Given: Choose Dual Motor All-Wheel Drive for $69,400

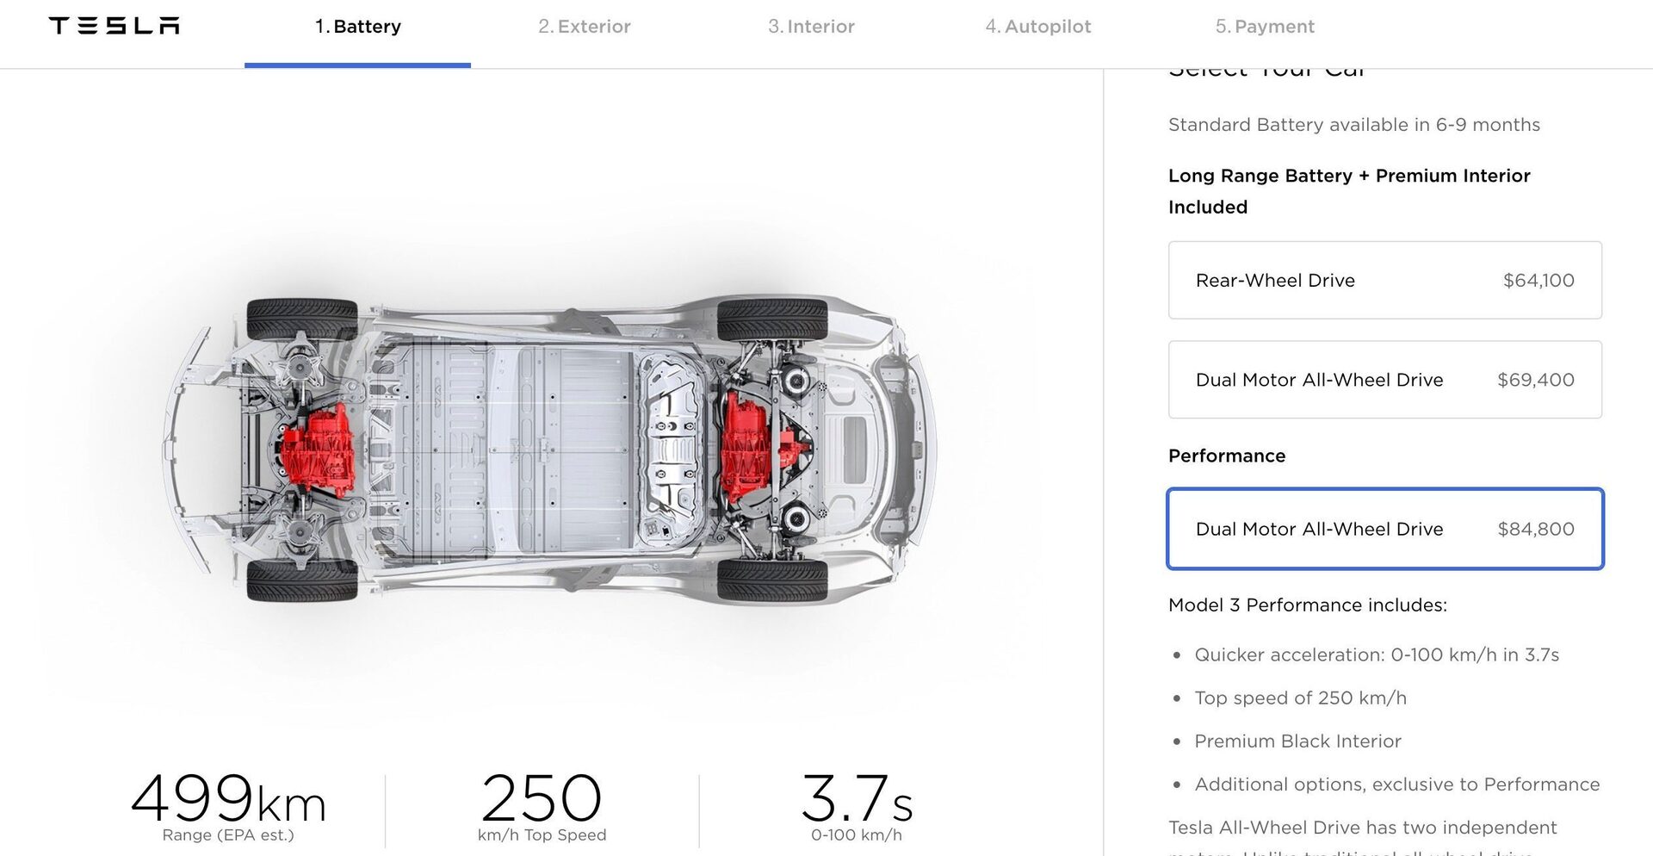Looking at the screenshot, I should click(1384, 379).
